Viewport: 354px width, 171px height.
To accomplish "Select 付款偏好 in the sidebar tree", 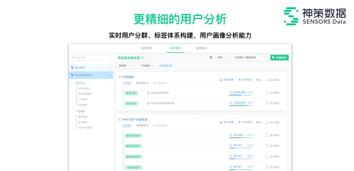I will (83, 105).
